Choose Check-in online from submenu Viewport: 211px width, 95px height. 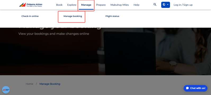click(x=30, y=16)
